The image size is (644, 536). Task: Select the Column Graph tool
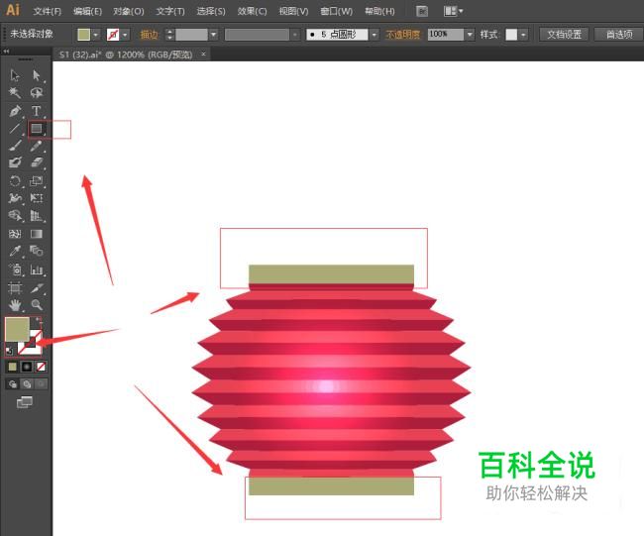tap(37, 269)
